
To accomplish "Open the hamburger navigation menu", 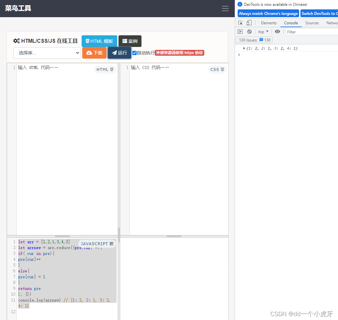I will pyautogui.click(x=225, y=8).
